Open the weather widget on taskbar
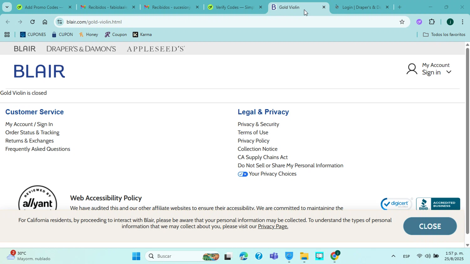The image size is (470, 264). pyautogui.click(x=29, y=256)
